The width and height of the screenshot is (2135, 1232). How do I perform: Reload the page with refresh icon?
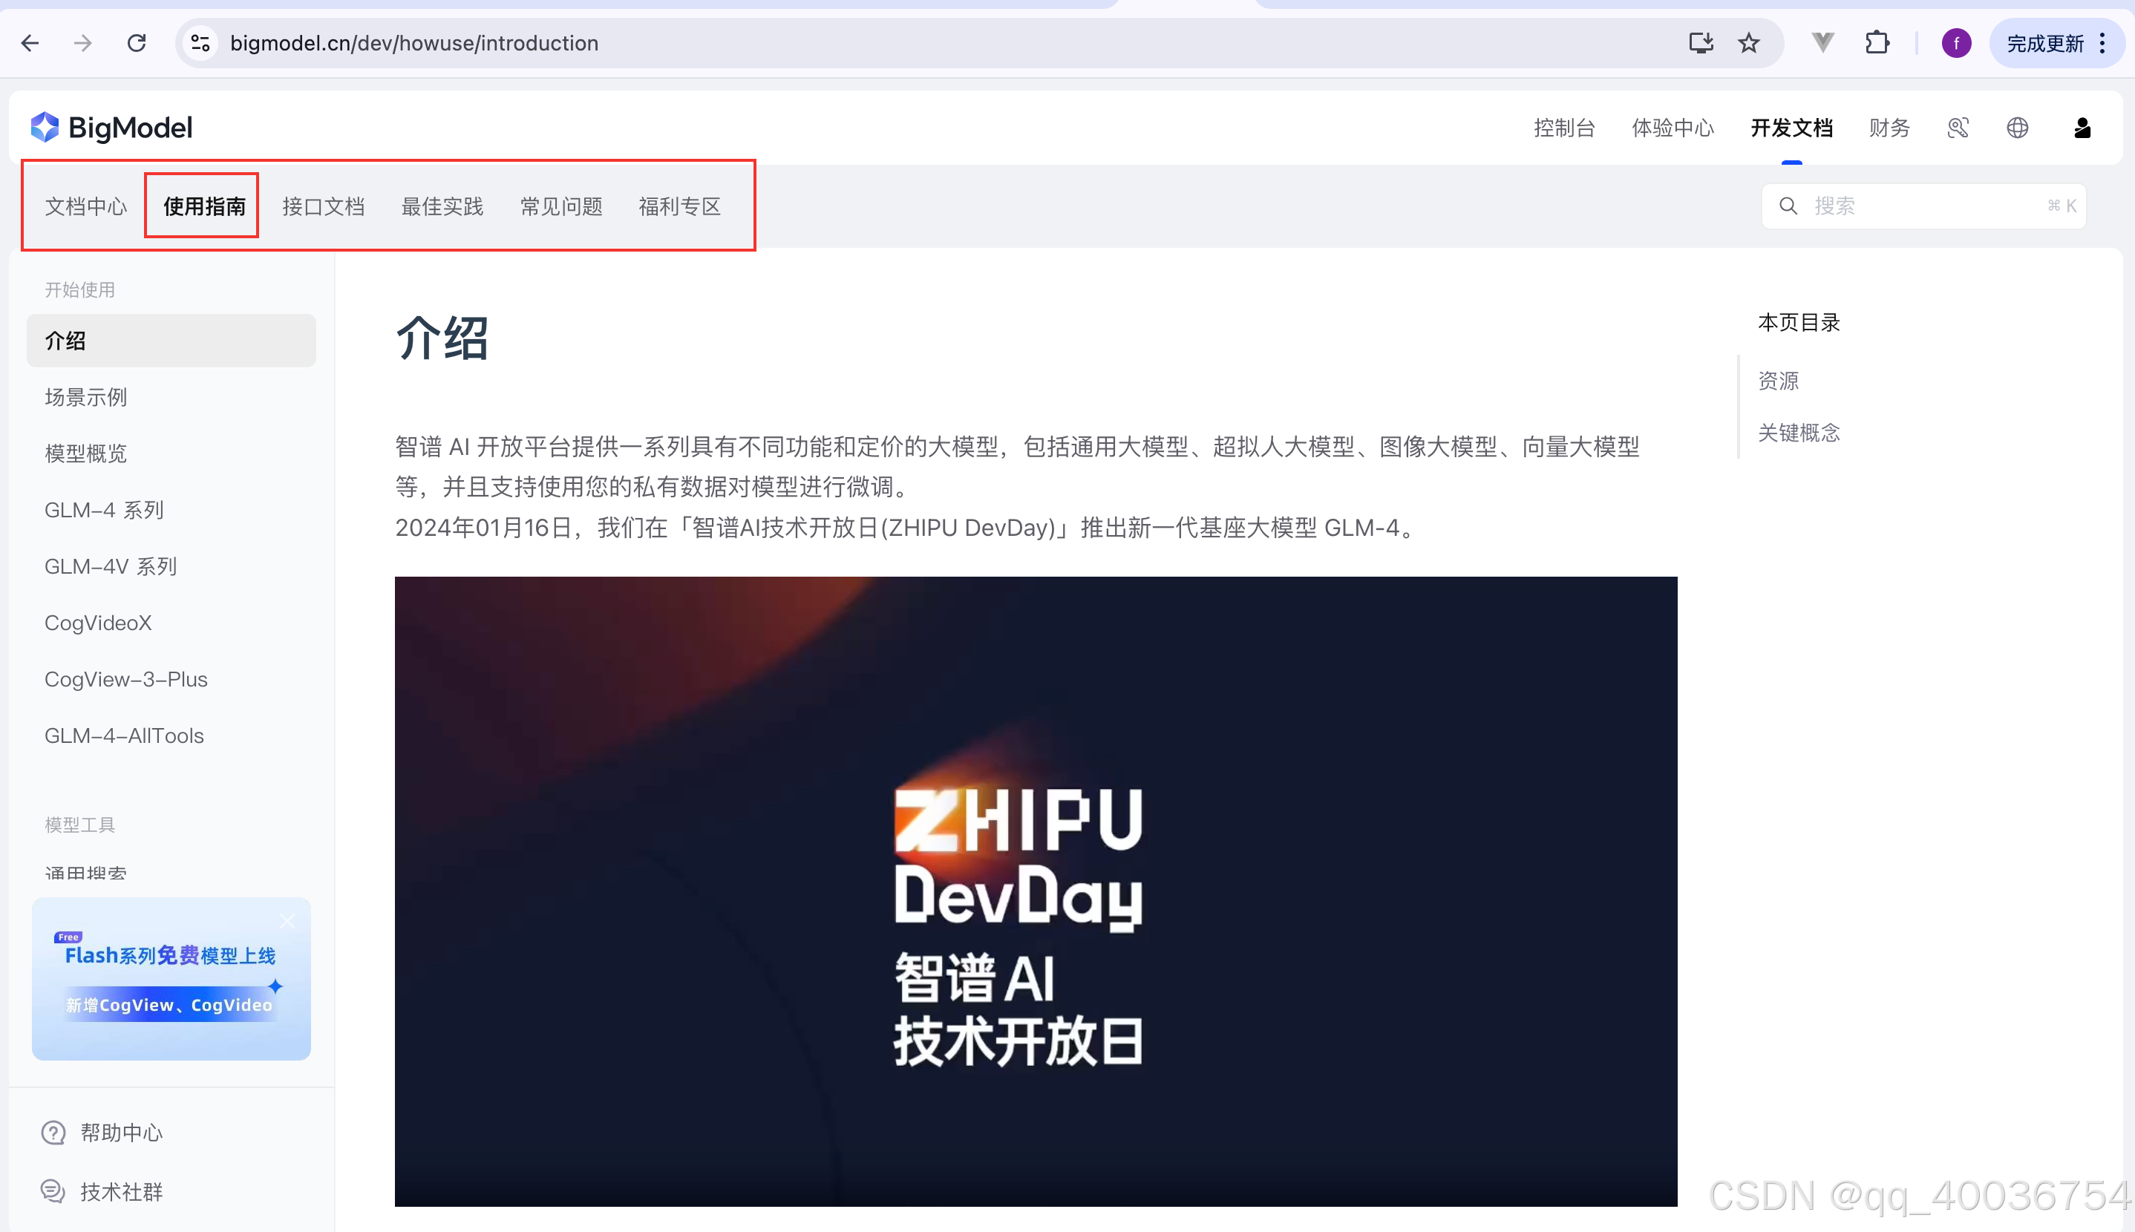137,43
